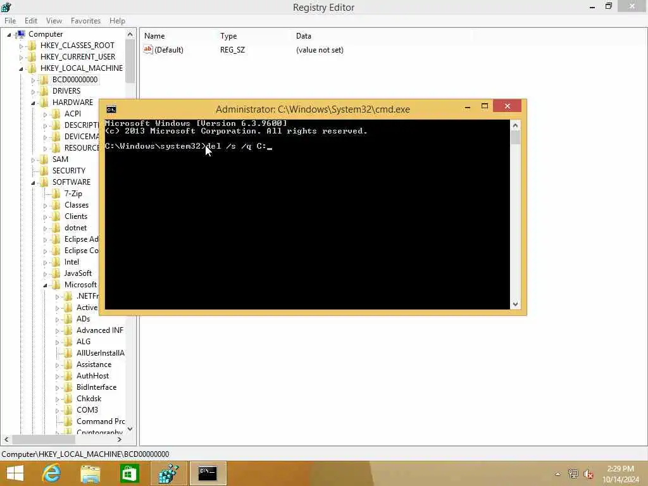Open the View menu
Screen dimensions: 648x486
[x=54, y=21]
